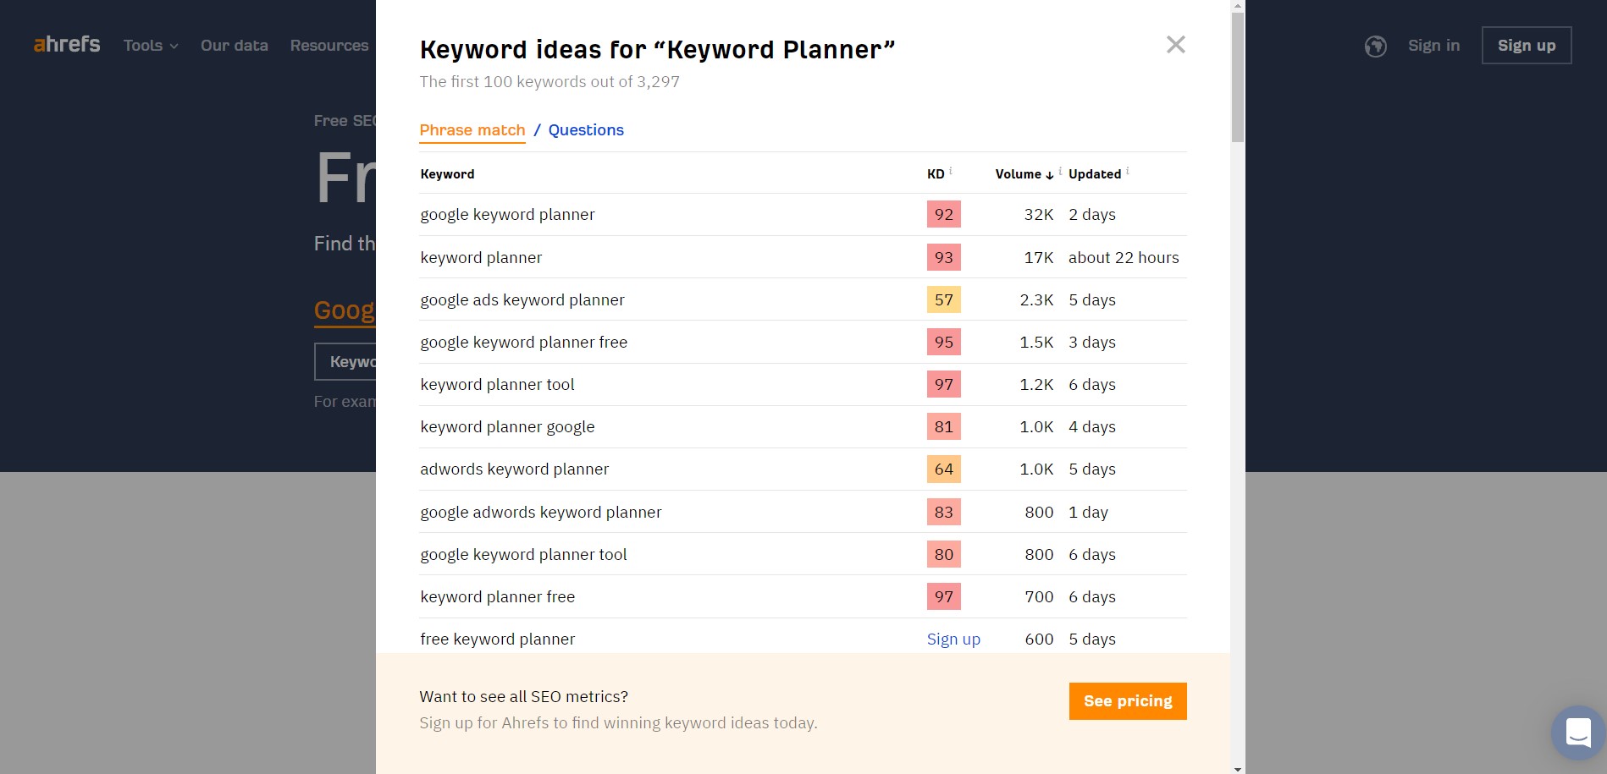The image size is (1607, 774).
Task: Click yellow KD badge 57
Action: pos(944,300)
